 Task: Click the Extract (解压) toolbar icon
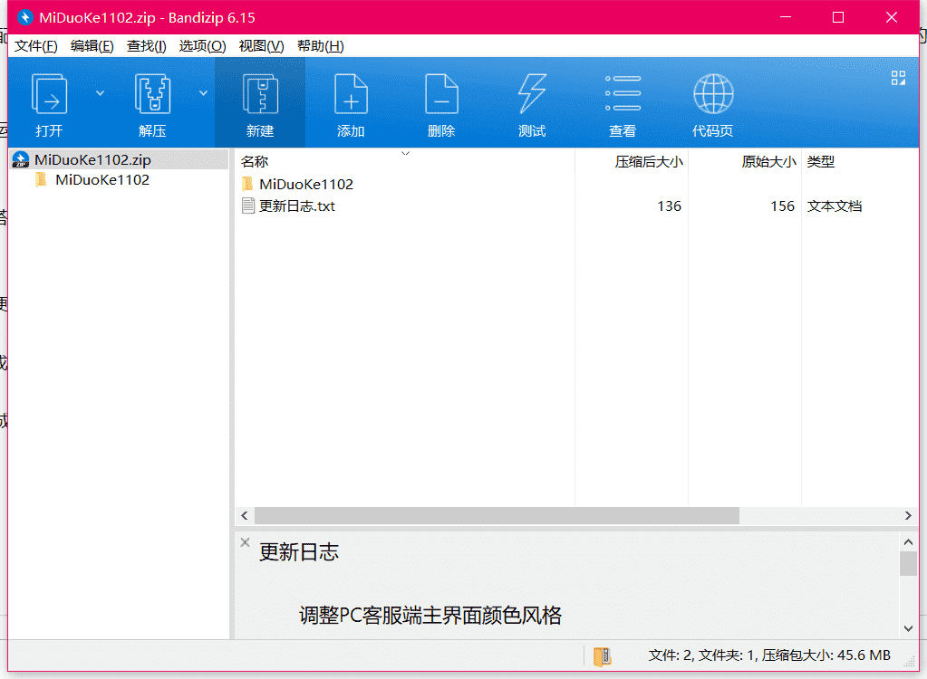click(152, 94)
